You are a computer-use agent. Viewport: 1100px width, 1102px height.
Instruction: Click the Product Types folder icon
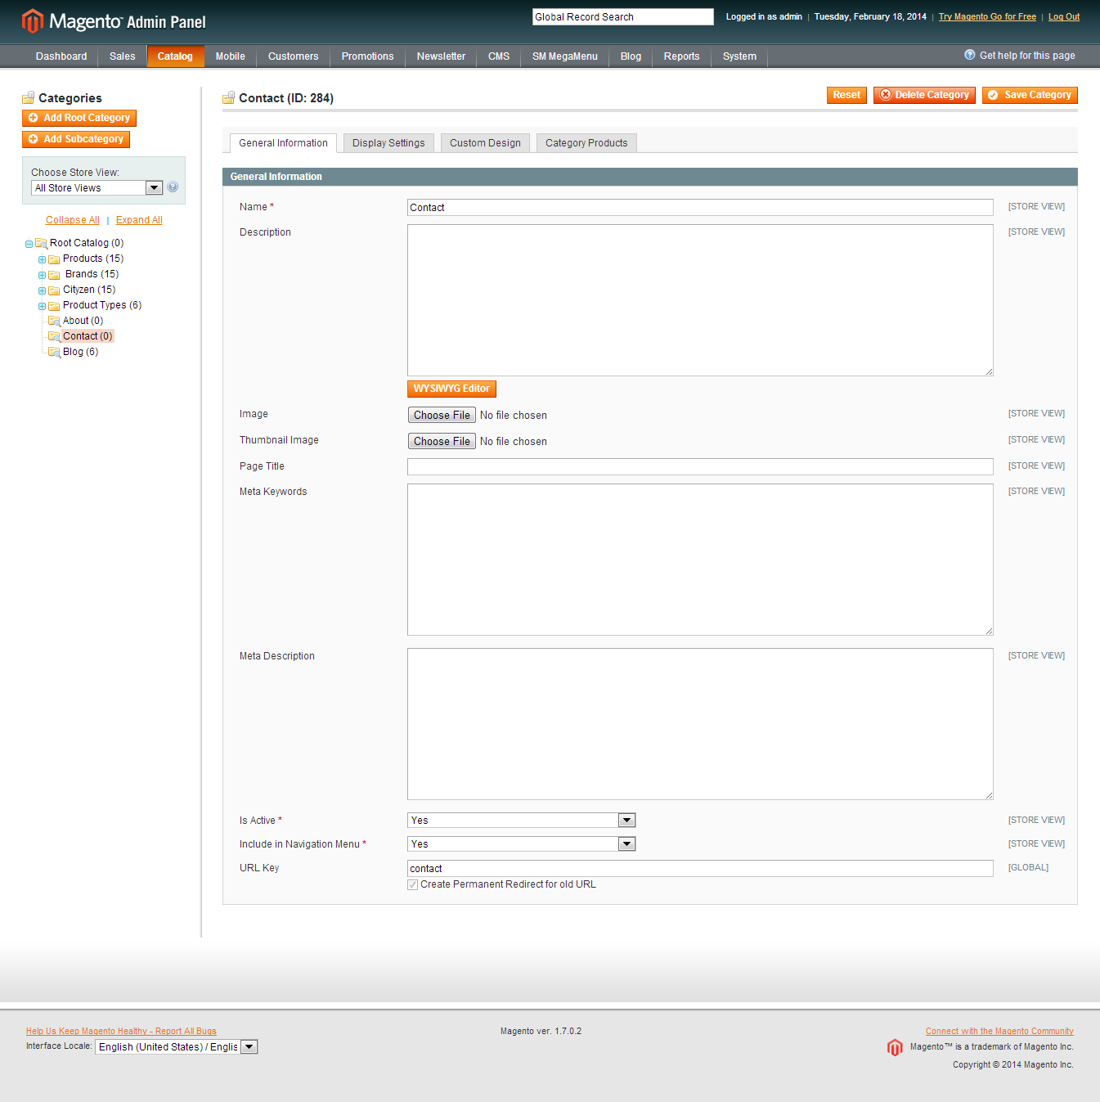click(x=54, y=306)
